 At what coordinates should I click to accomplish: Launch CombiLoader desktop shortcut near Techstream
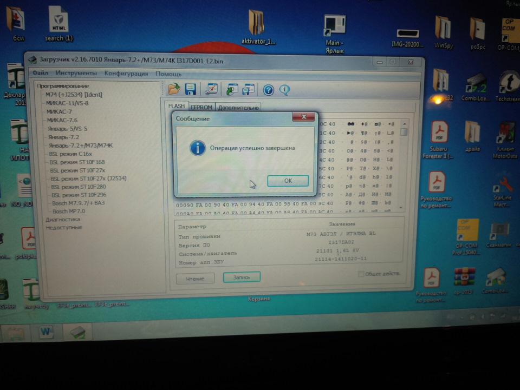[475, 87]
